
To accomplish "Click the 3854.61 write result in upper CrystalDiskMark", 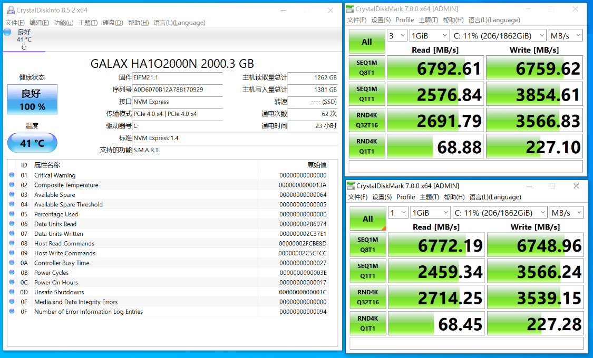I will point(534,94).
